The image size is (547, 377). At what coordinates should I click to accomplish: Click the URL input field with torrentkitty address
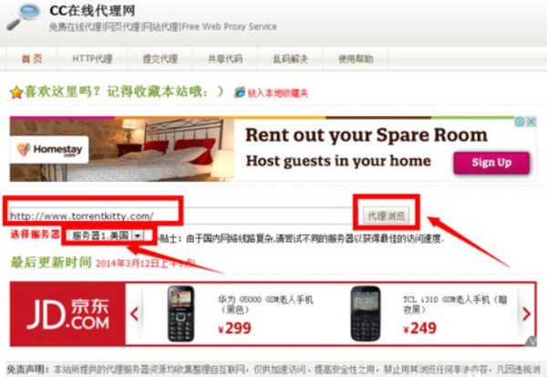(183, 215)
